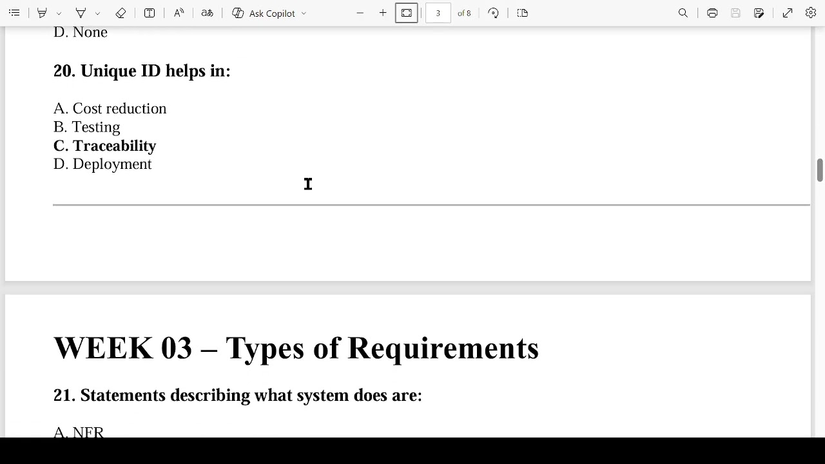Image resolution: width=825 pixels, height=464 pixels.
Task: Click the 'of 8' page count label
Action: coord(464,13)
